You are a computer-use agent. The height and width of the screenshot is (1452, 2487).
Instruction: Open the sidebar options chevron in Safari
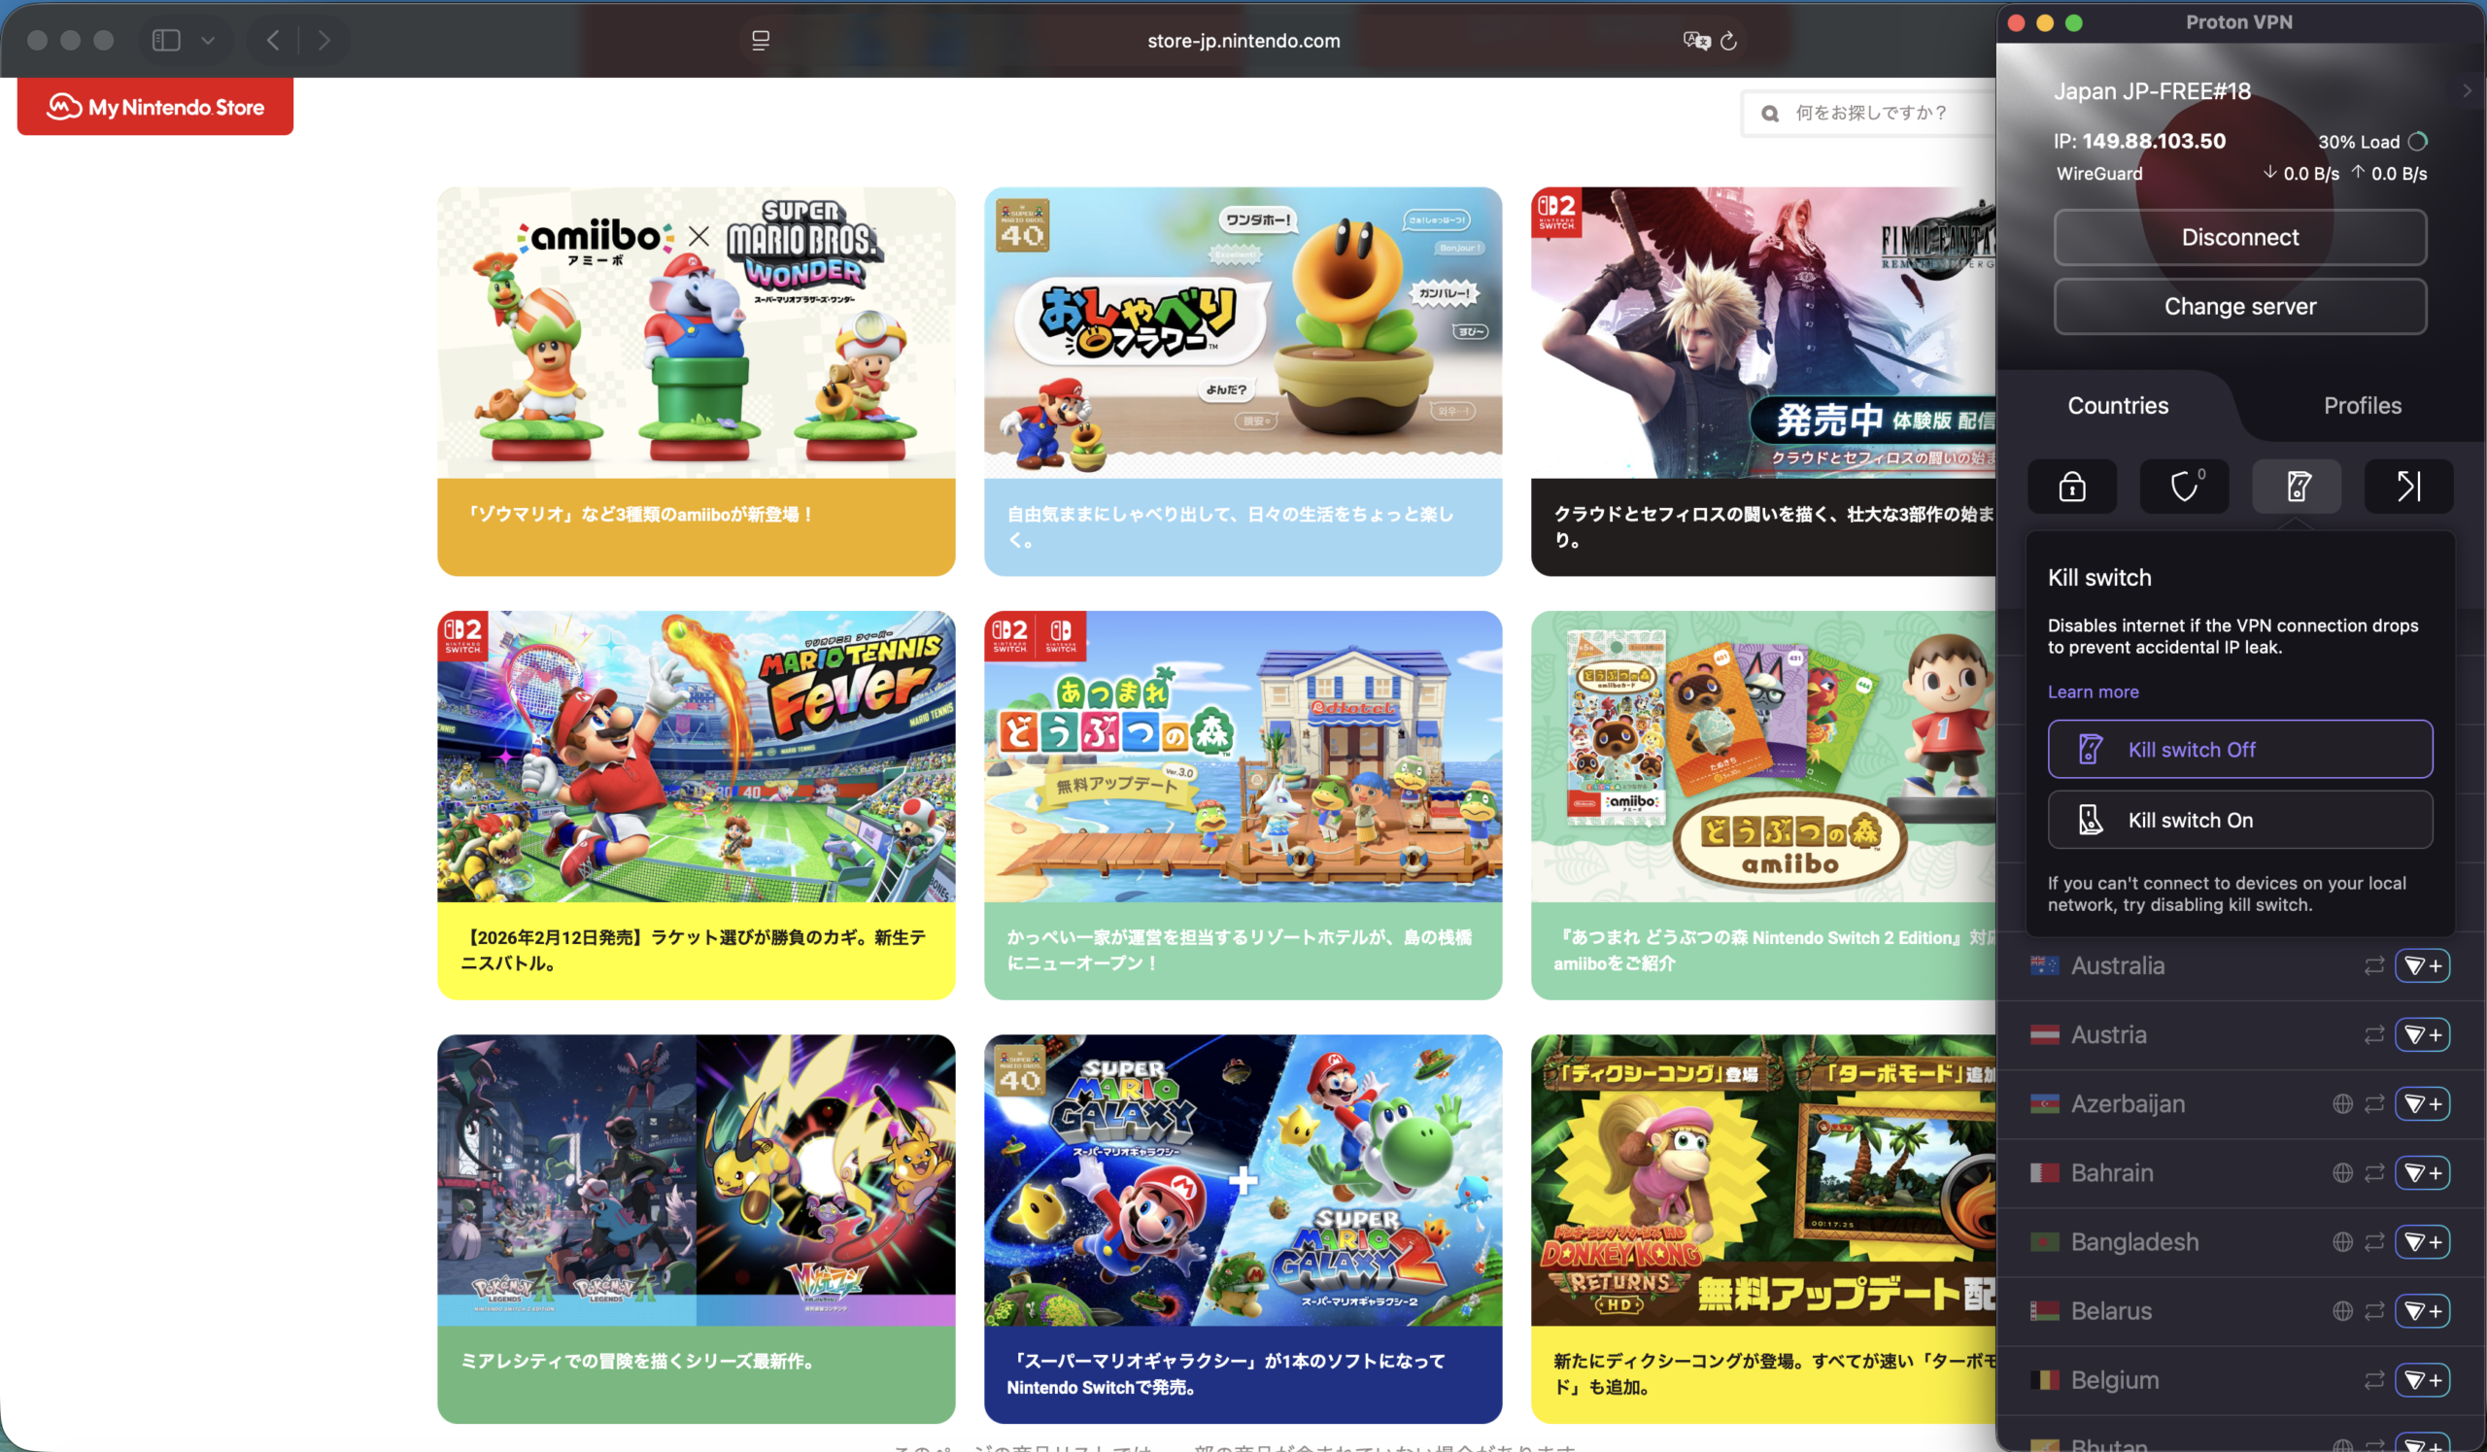[x=208, y=41]
